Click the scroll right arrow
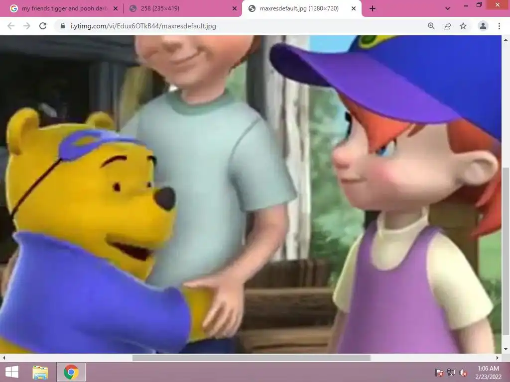The height and width of the screenshot is (382, 510). point(498,358)
